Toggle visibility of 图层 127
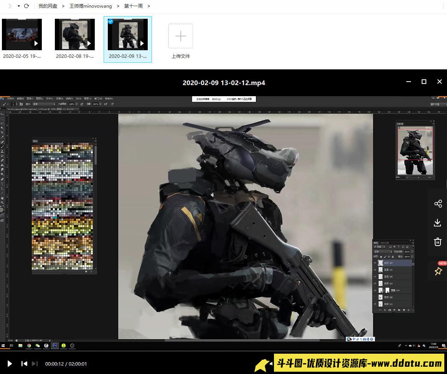Viewport: 447px width, 374px height. tap(375, 263)
